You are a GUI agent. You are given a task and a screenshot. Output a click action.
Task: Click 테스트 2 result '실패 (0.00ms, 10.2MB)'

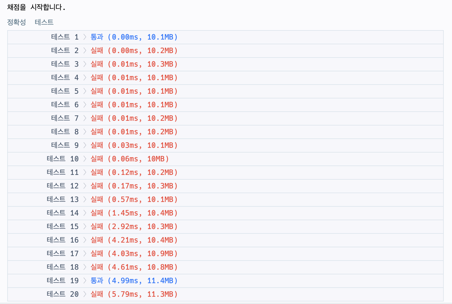pyautogui.click(x=134, y=50)
